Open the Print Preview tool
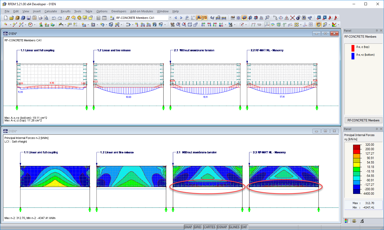384x230 pixels. click(46, 18)
